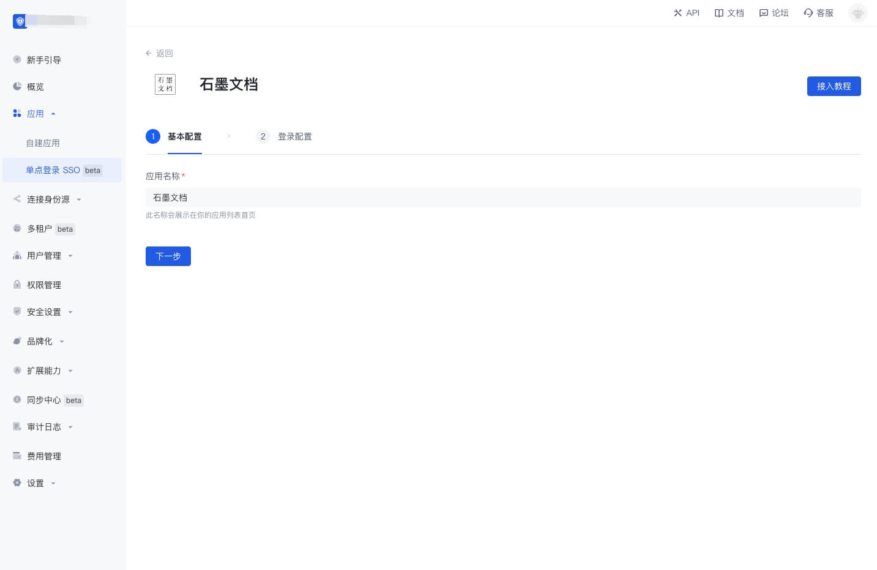The image size is (877, 570).
Task: Click the 论坛 forum chat icon
Action: point(763,13)
